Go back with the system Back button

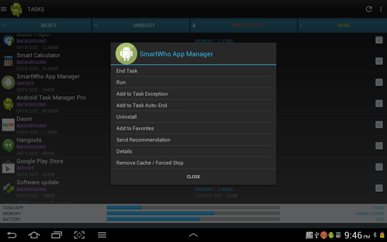point(11,235)
